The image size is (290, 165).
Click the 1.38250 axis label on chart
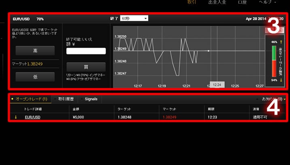tap(120, 36)
